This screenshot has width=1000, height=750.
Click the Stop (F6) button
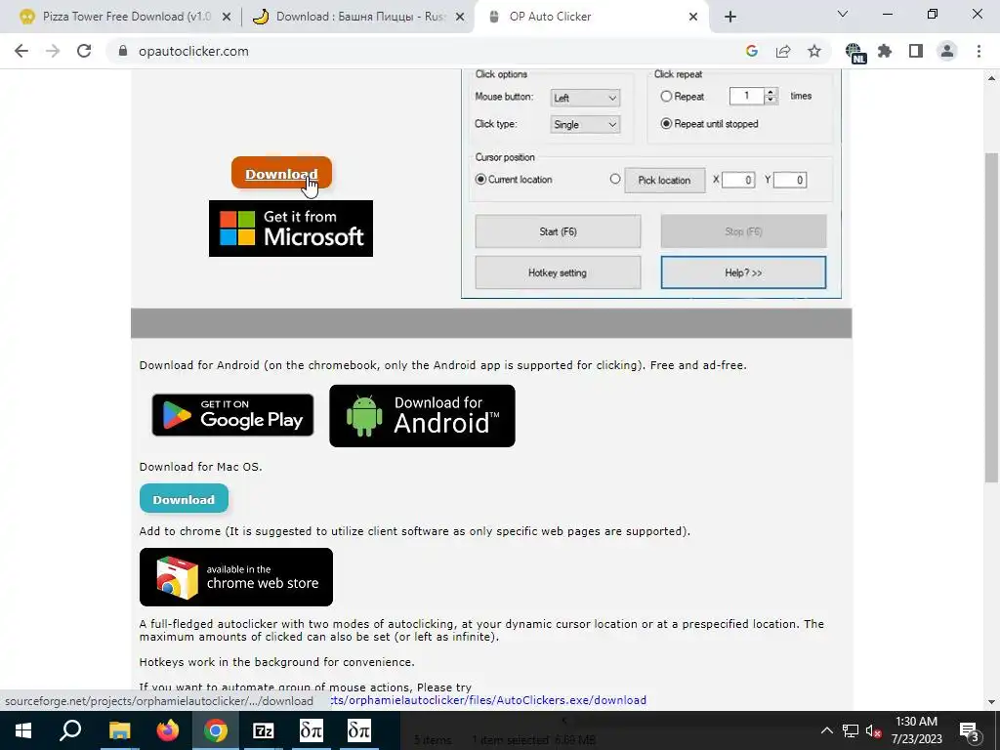(x=743, y=231)
